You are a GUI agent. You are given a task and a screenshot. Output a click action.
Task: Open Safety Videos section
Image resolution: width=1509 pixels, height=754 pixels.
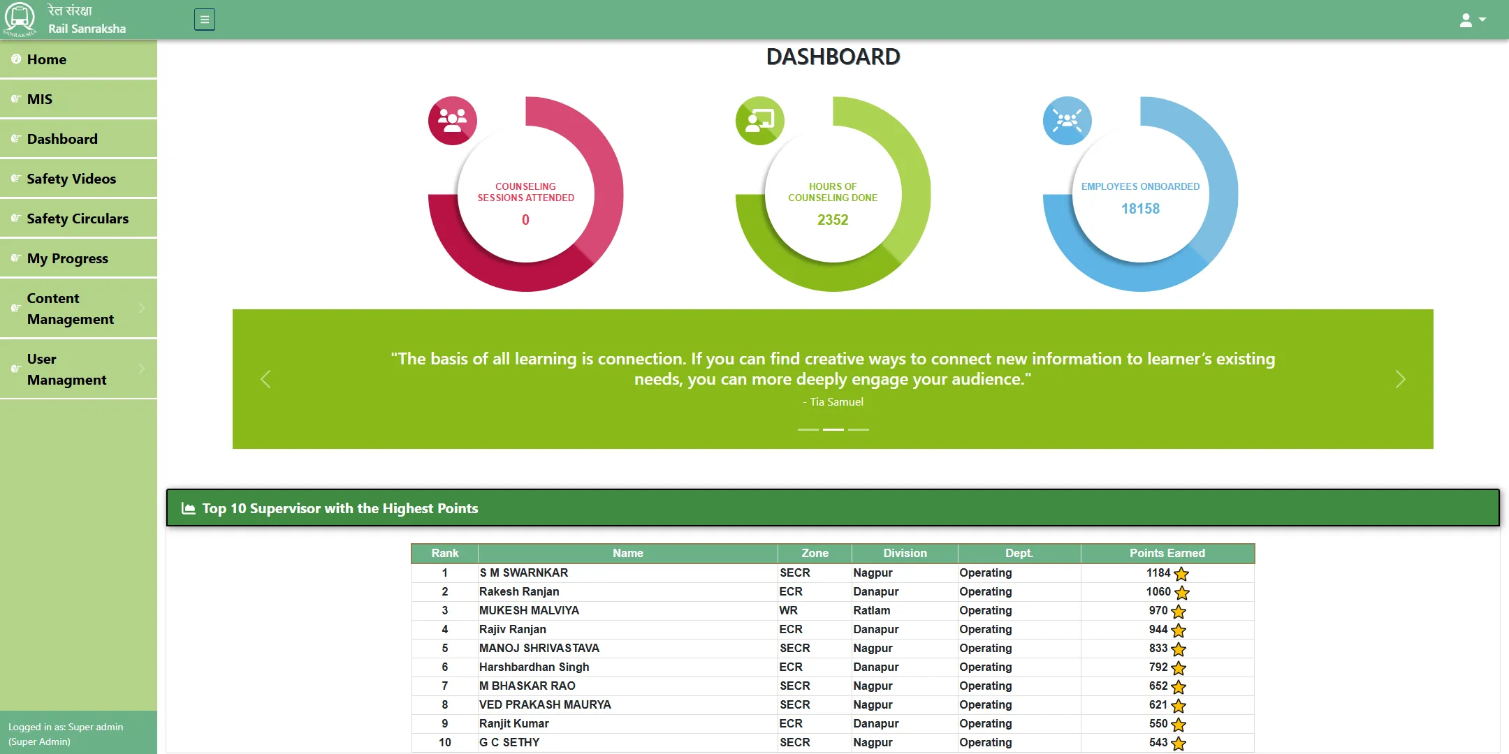[78, 179]
